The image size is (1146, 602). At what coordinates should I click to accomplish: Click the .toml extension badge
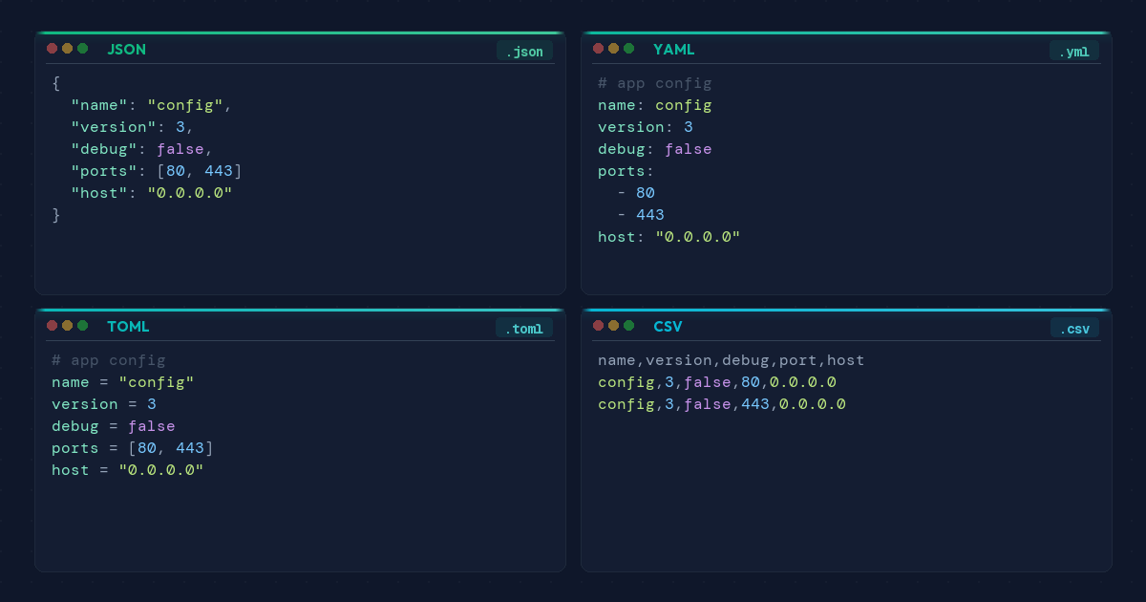coord(524,328)
